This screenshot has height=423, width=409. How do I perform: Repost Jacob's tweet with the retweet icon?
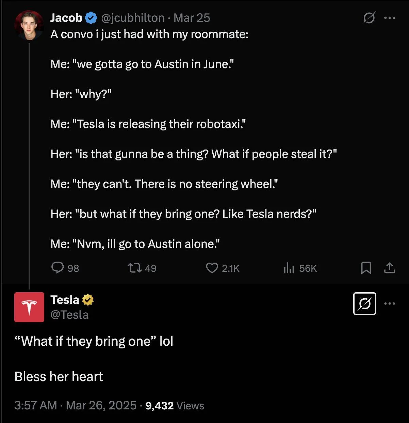(x=134, y=268)
